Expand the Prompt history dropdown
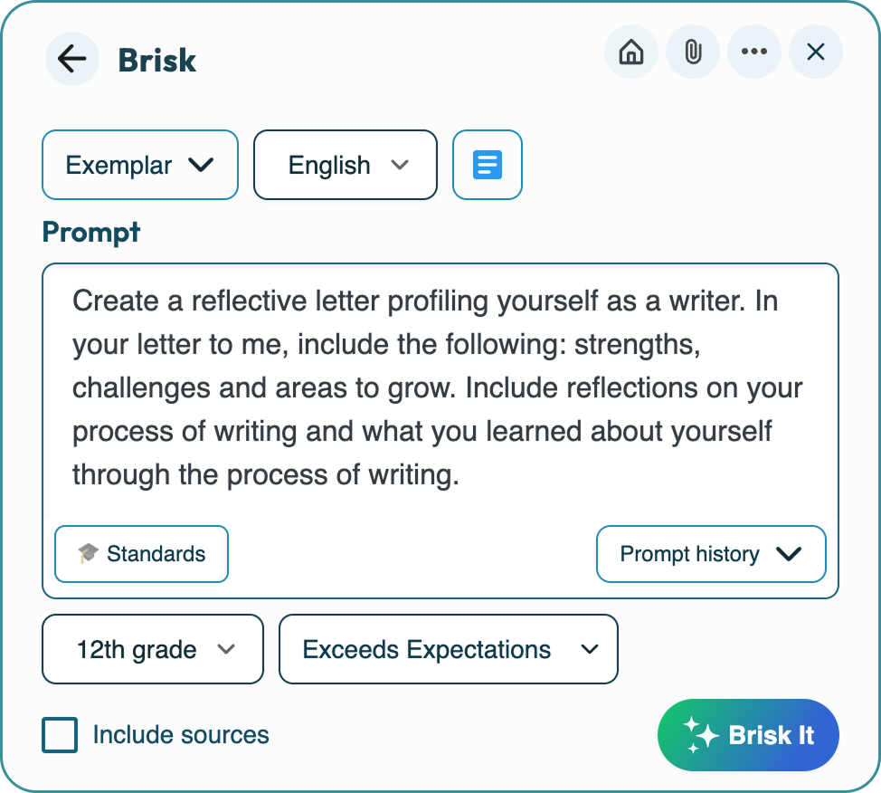This screenshot has width=881, height=793. [x=711, y=554]
